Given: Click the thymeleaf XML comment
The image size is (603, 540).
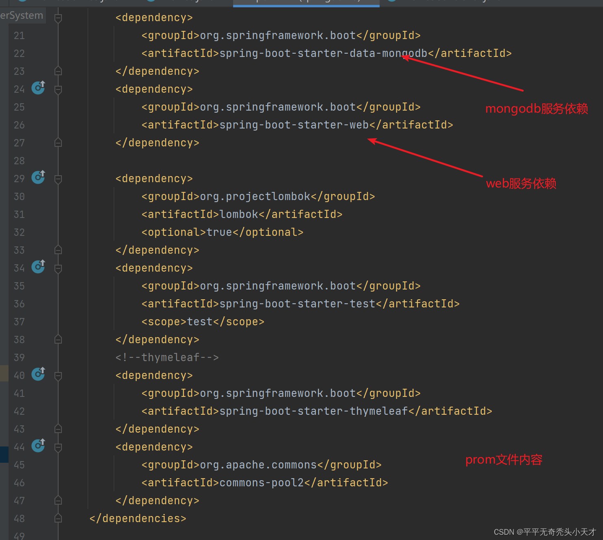Looking at the screenshot, I should point(167,357).
